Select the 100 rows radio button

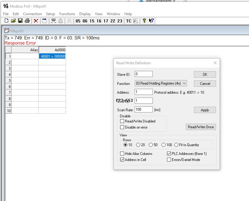pos(163,145)
